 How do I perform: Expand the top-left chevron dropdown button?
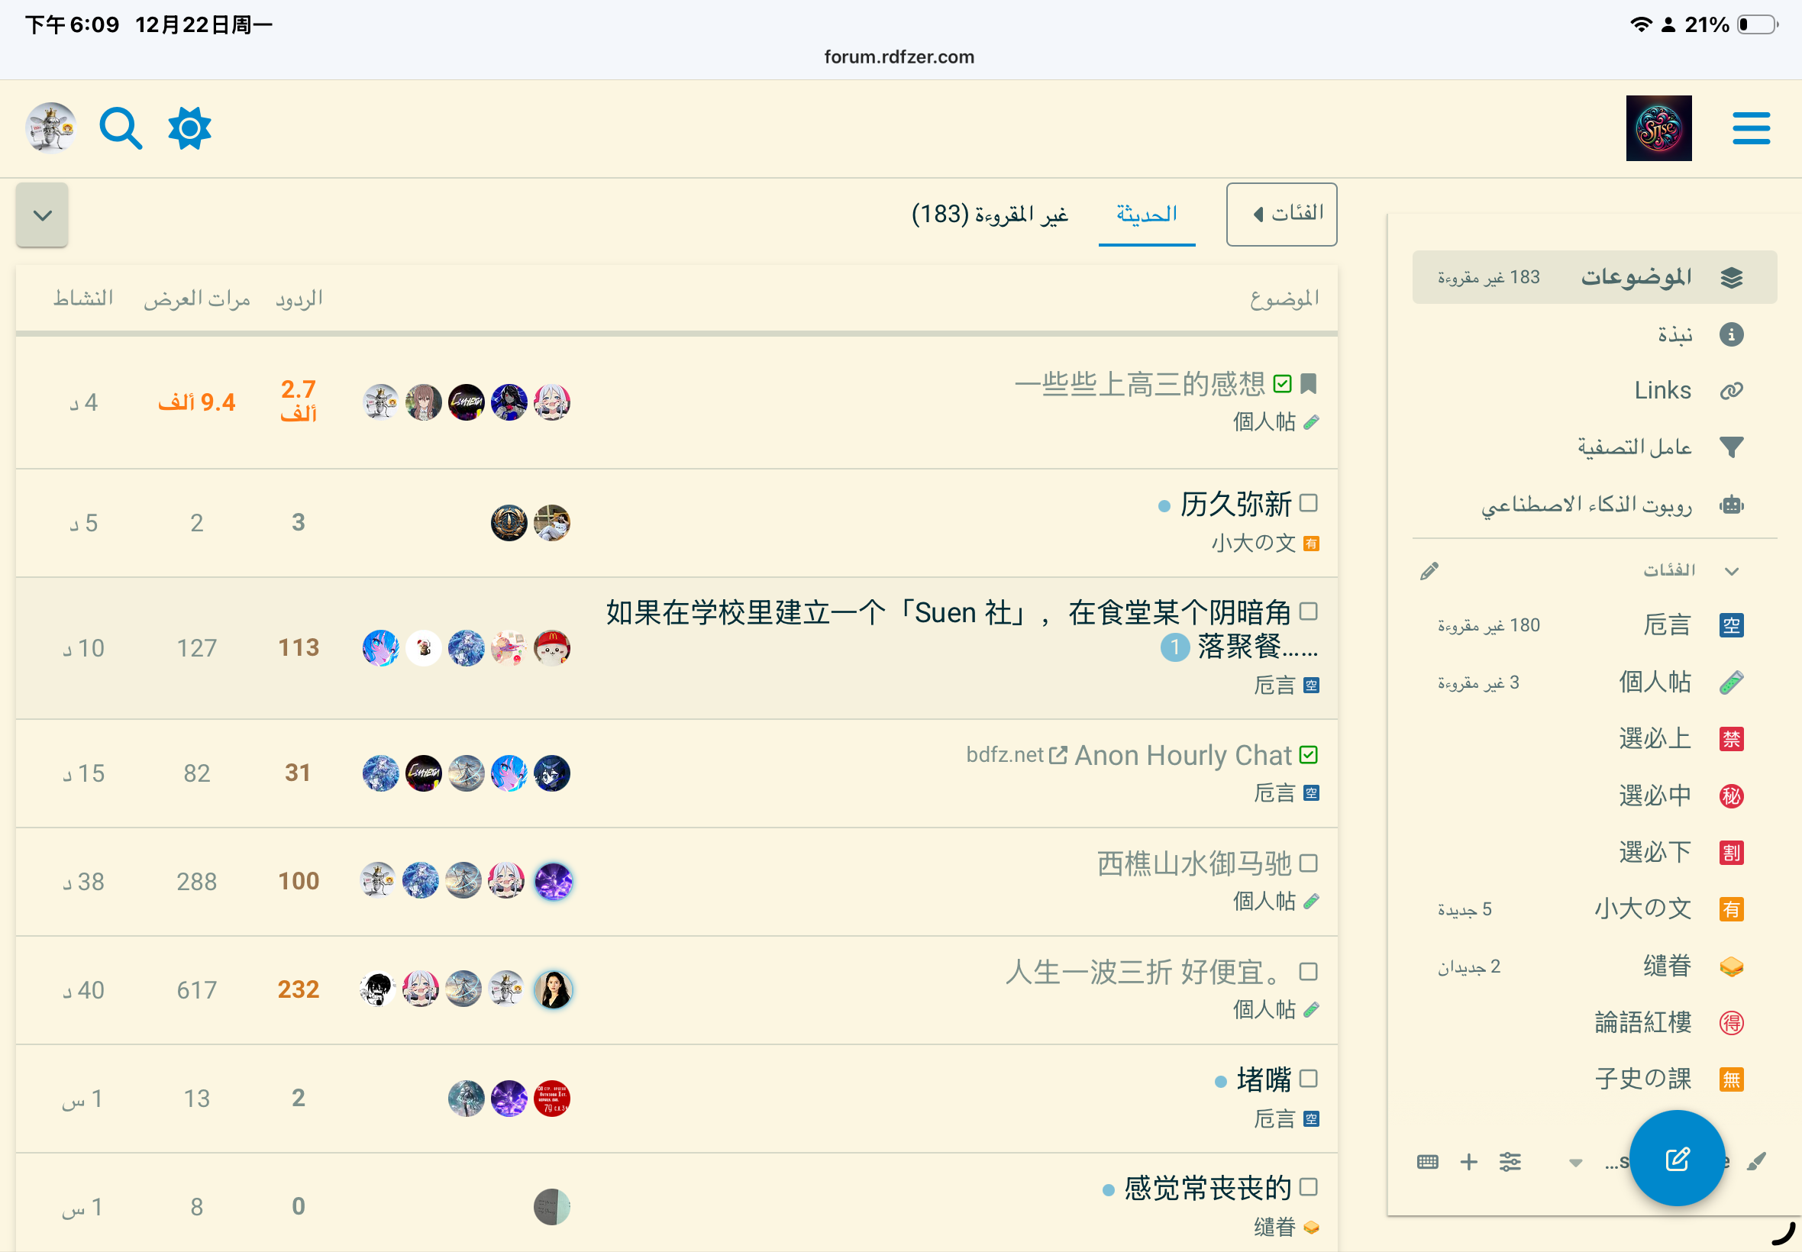tap(42, 215)
